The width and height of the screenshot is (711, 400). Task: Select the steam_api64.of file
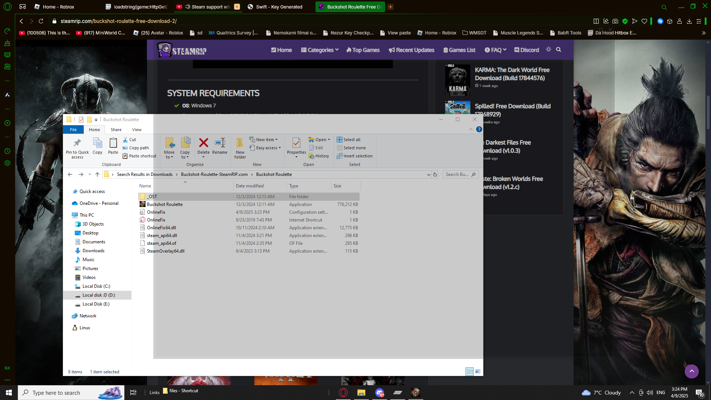tap(249, 243)
